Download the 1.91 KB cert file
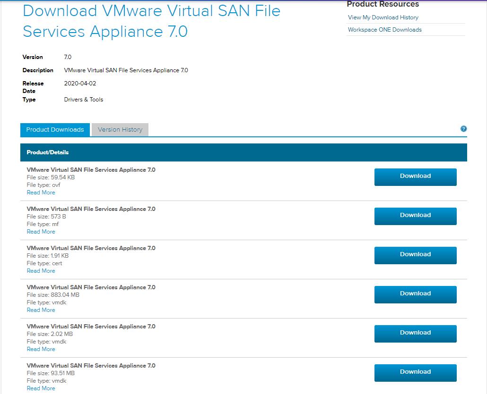Viewport: 487px width, 394px height. pyautogui.click(x=415, y=255)
